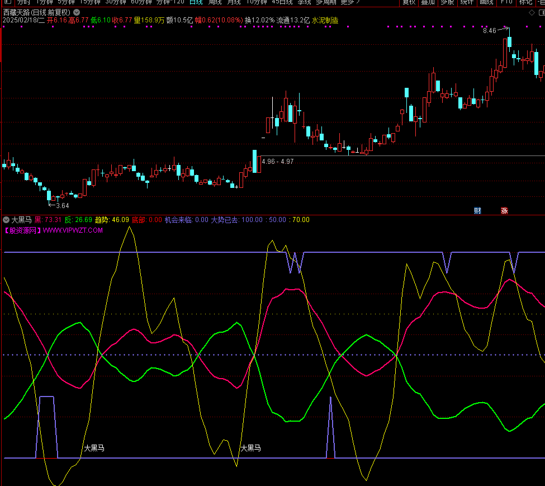The image size is (545, 486).
Task: Click the 反: 26.69 indicator value
Action: (x=78, y=220)
